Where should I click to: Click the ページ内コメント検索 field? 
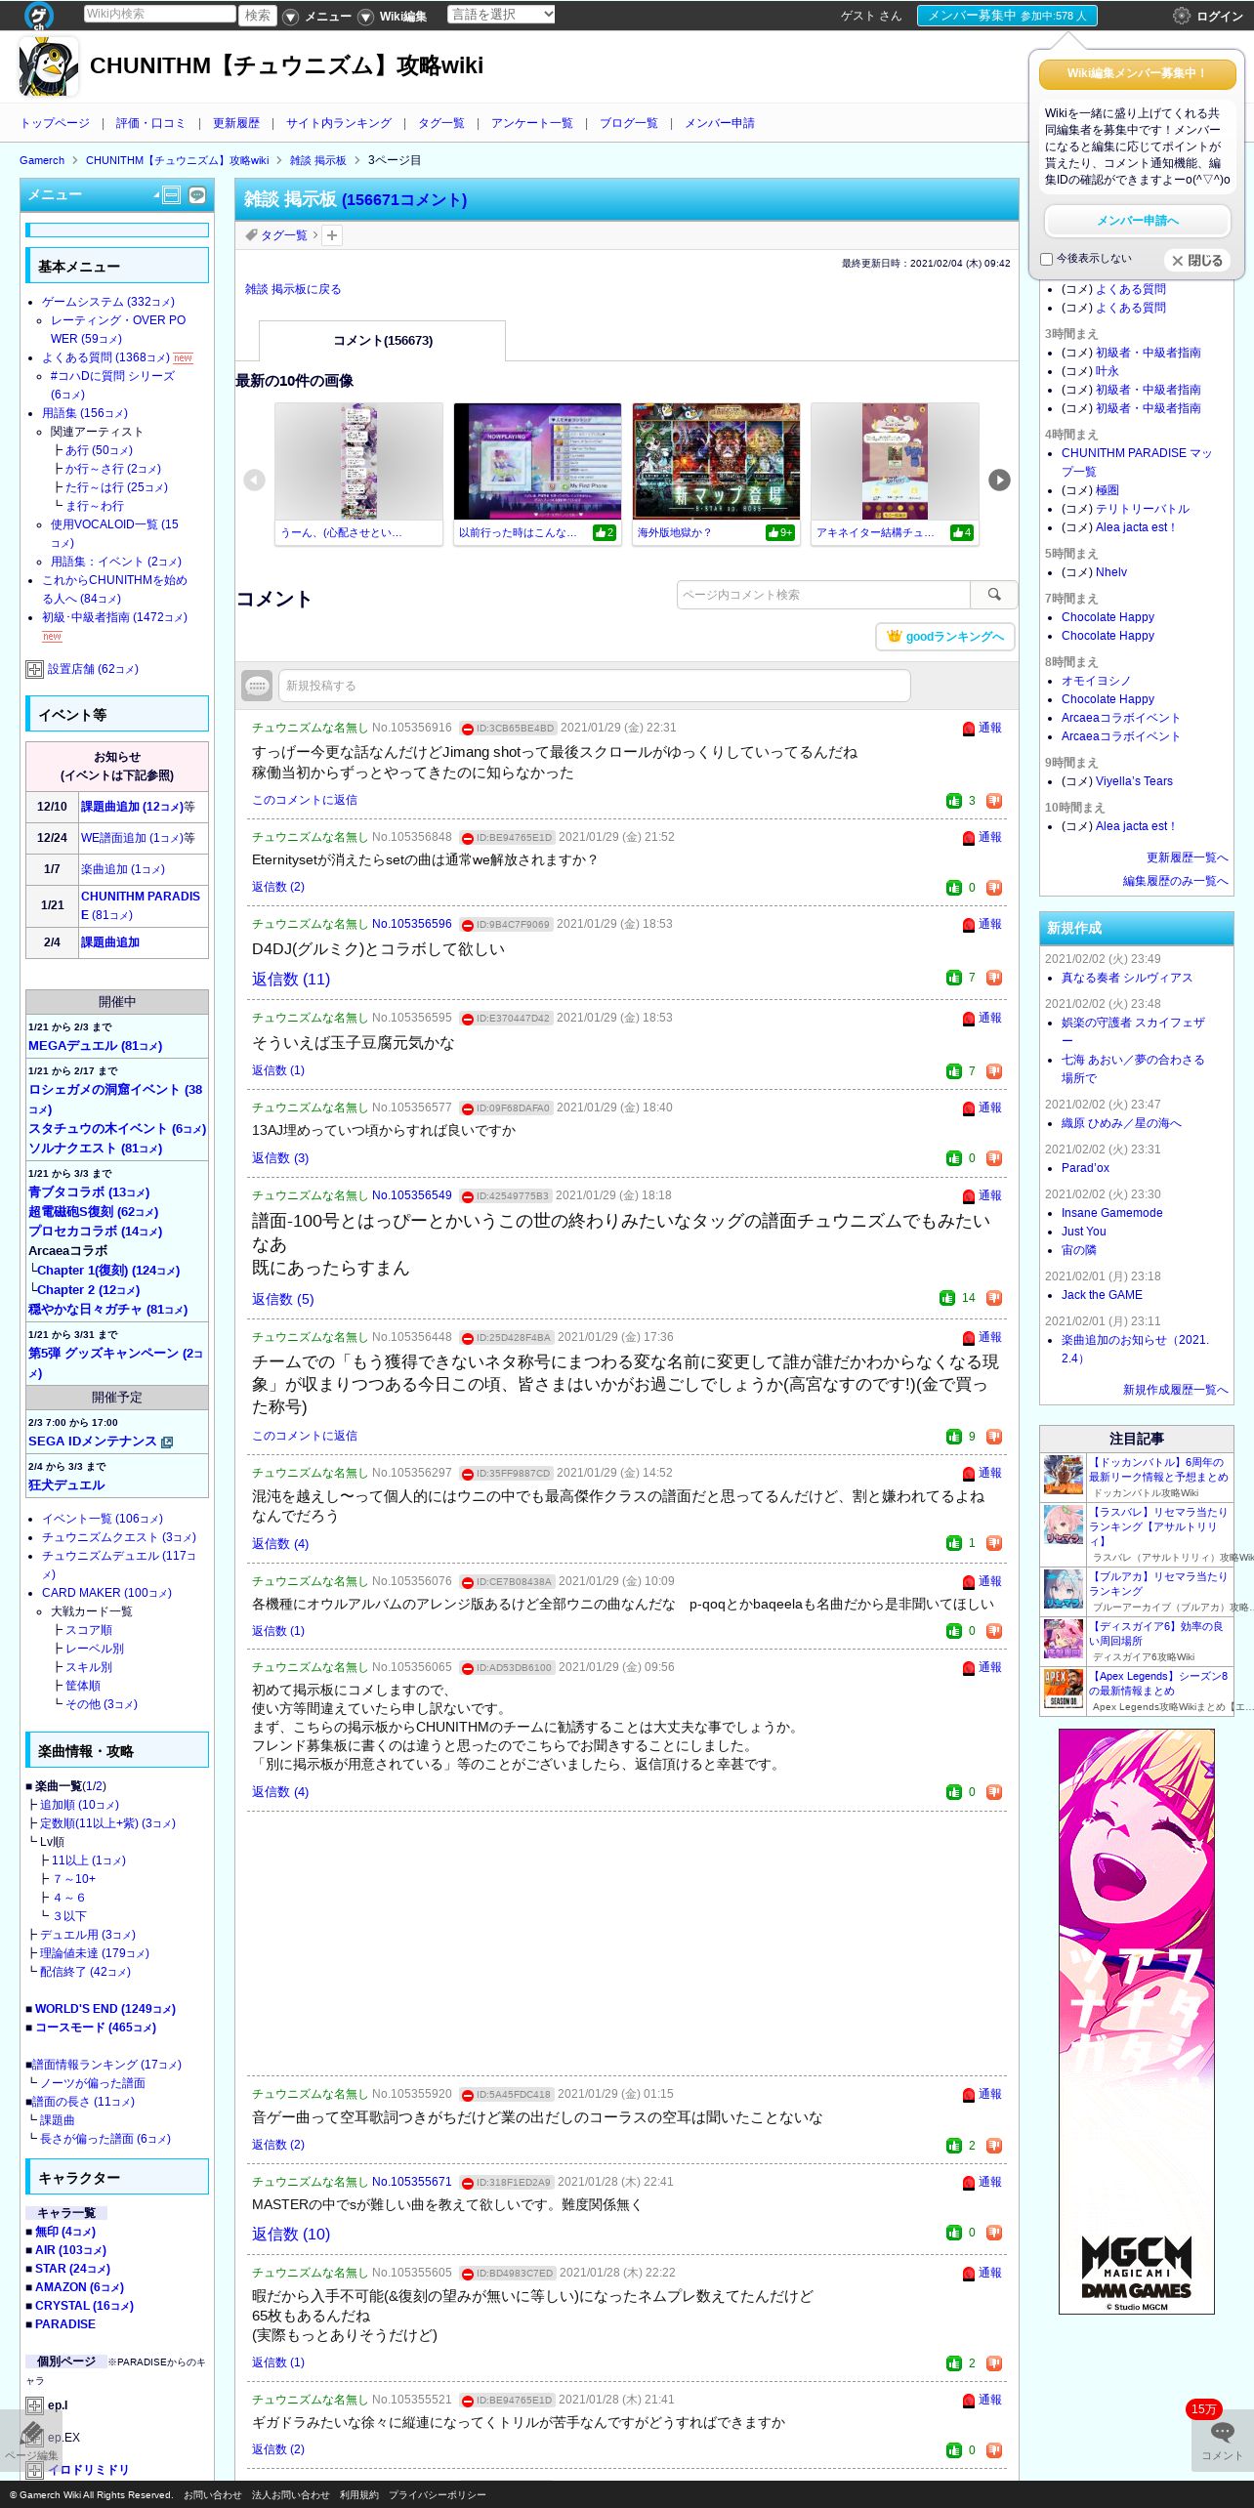(x=823, y=595)
